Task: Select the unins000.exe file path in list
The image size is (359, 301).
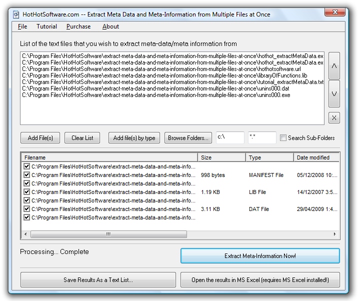Action: tap(156, 95)
